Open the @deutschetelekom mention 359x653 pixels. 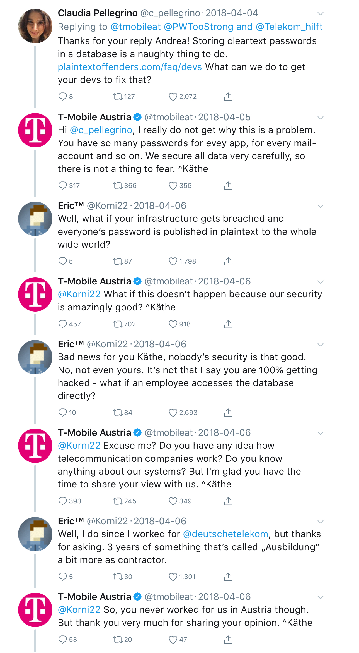pos(225,534)
